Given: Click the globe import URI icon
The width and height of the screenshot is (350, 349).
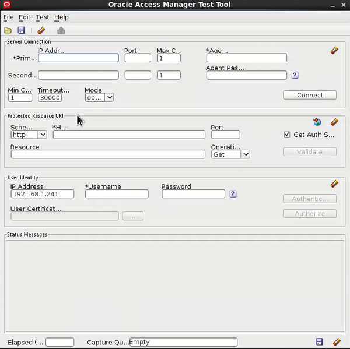Looking at the screenshot, I should [317, 122].
